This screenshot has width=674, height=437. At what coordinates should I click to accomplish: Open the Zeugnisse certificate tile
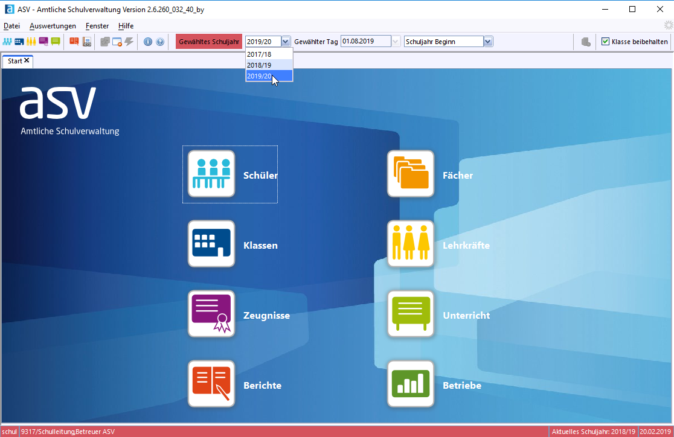point(211,314)
